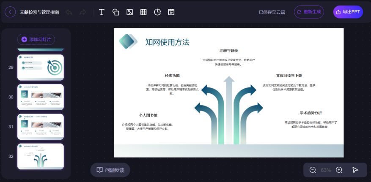Select the 个人图书馆 heading

pos(148,115)
